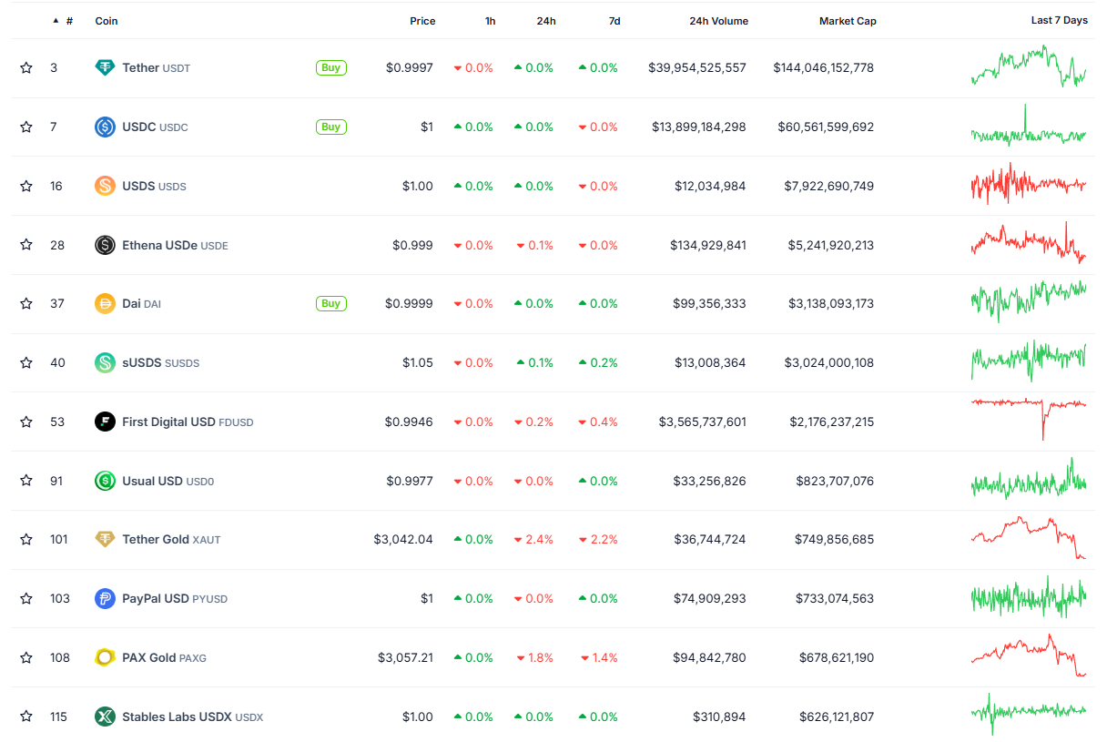
Task: Star Tether Gold row
Action: 26,539
